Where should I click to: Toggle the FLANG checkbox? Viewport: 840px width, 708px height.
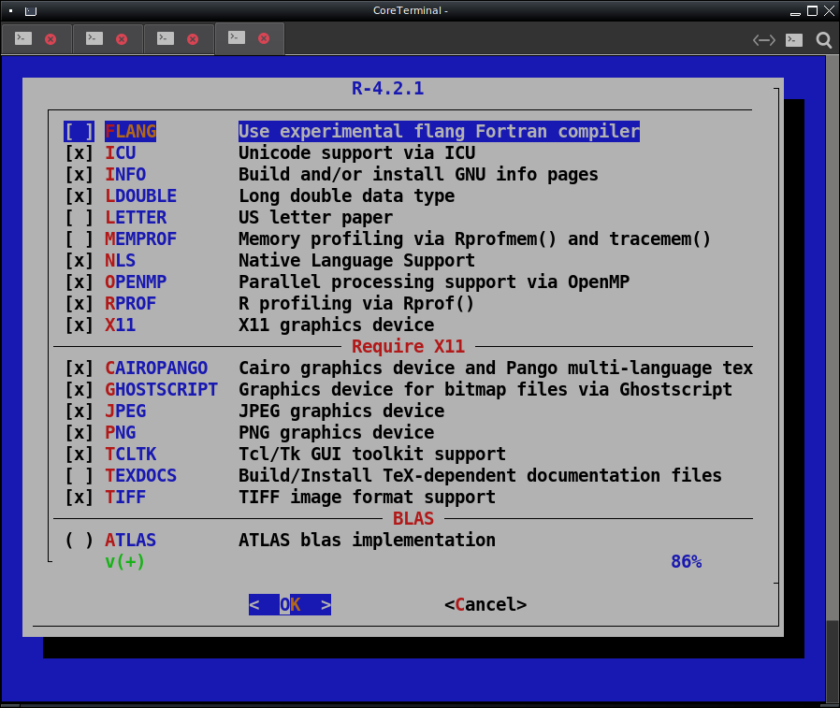point(79,131)
